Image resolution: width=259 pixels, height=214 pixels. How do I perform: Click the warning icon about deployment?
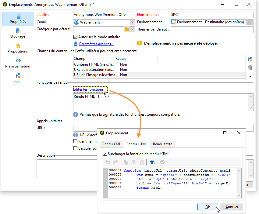tap(140, 43)
